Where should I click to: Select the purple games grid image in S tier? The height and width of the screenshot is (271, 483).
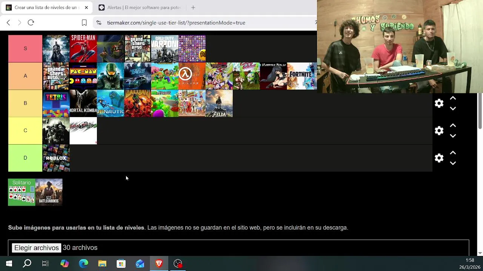(192, 49)
